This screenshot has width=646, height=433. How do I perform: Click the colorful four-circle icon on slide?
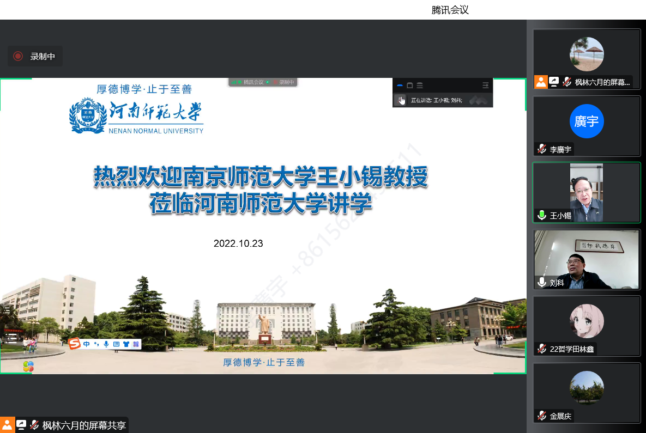click(x=28, y=366)
